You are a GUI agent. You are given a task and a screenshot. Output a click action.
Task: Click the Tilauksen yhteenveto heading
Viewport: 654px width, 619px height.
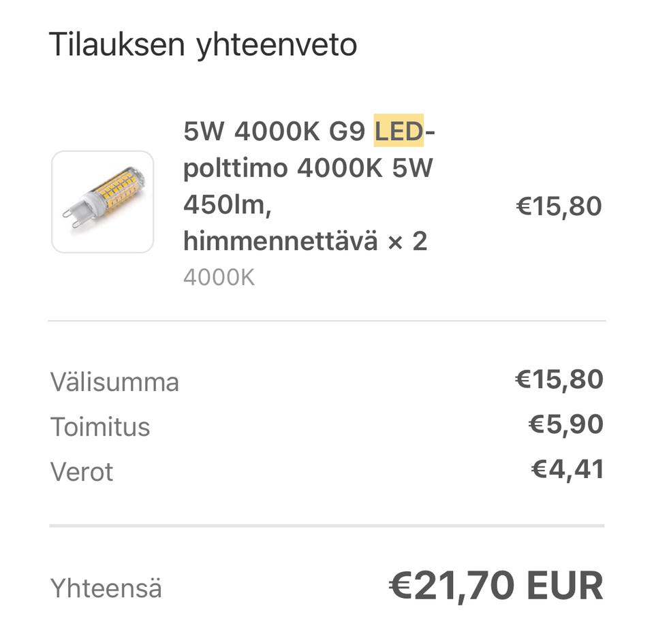pyautogui.click(x=203, y=45)
